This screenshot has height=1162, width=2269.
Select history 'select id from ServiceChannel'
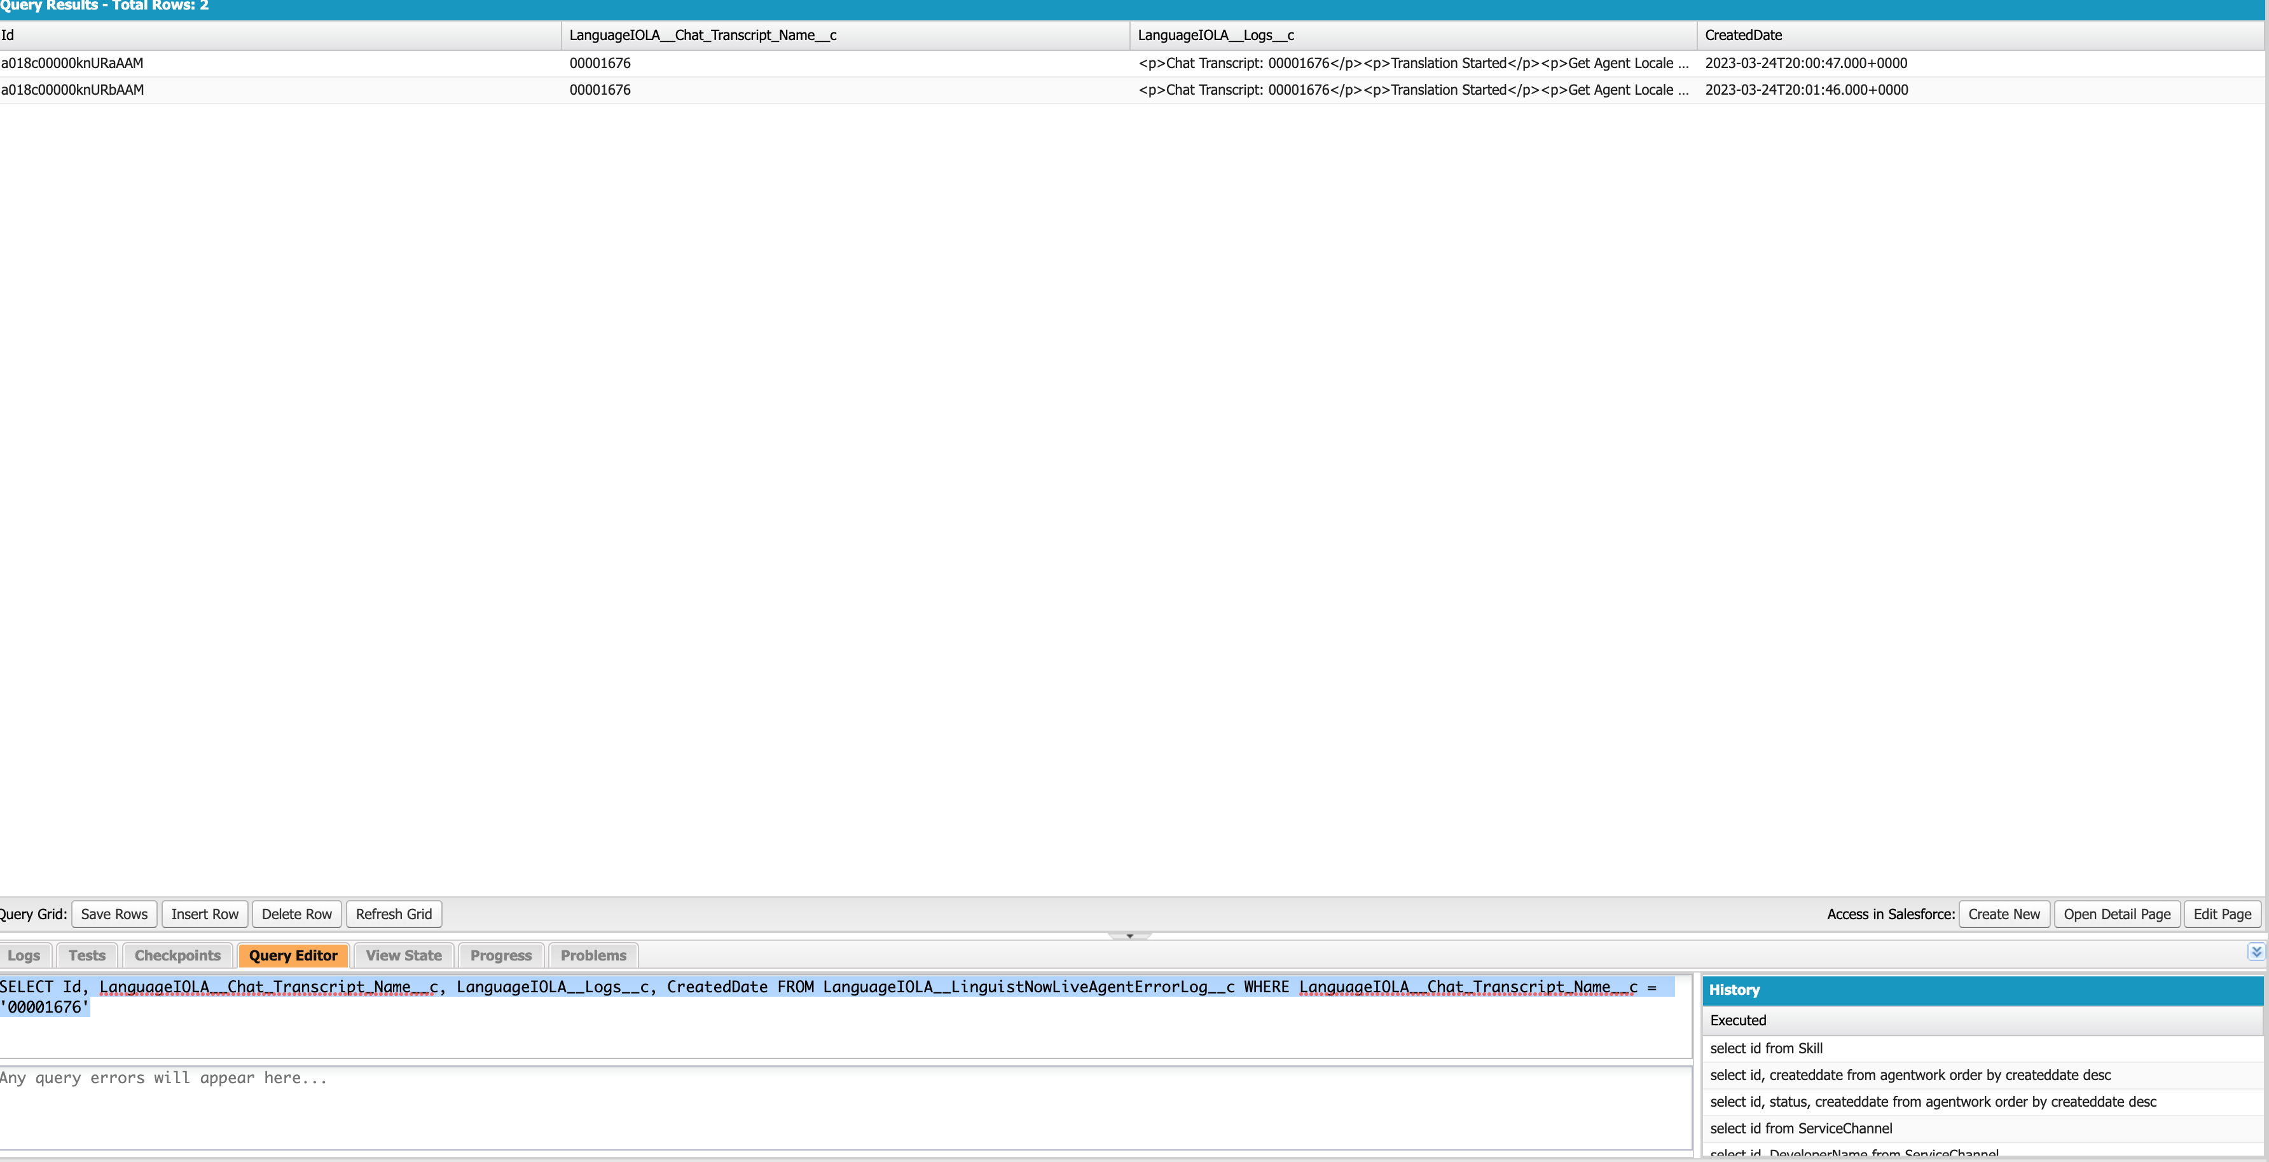(1983, 1128)
